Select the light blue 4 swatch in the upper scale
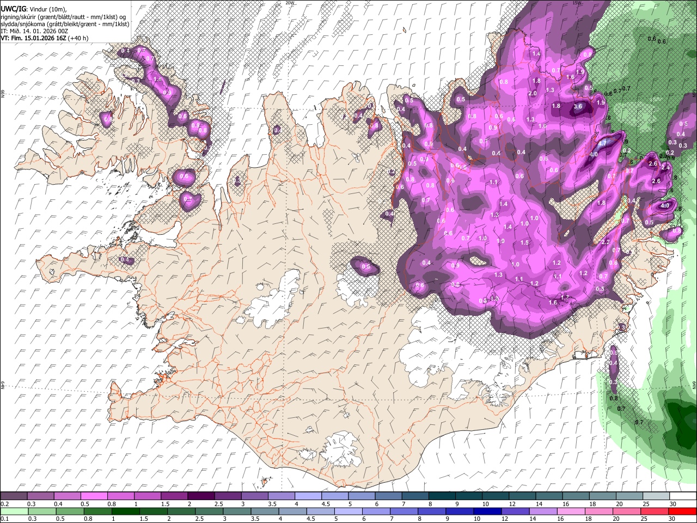 (x=307, y=496)
